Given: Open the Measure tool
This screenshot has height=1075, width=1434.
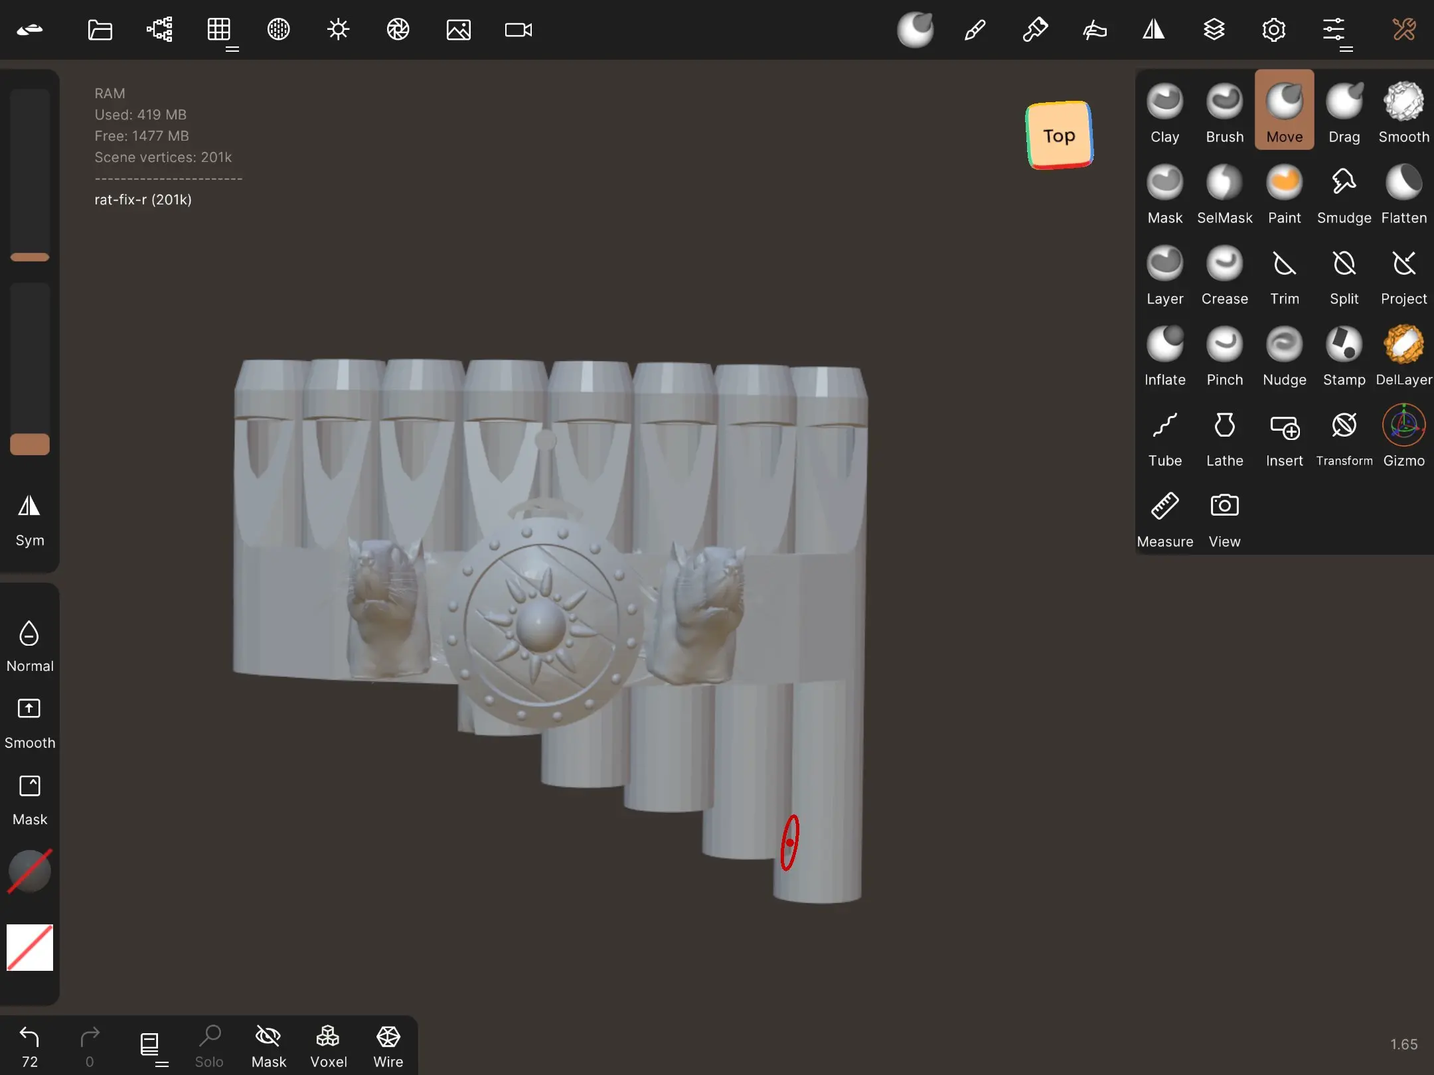Looking at the screenshot, I should pos(1164,517).
